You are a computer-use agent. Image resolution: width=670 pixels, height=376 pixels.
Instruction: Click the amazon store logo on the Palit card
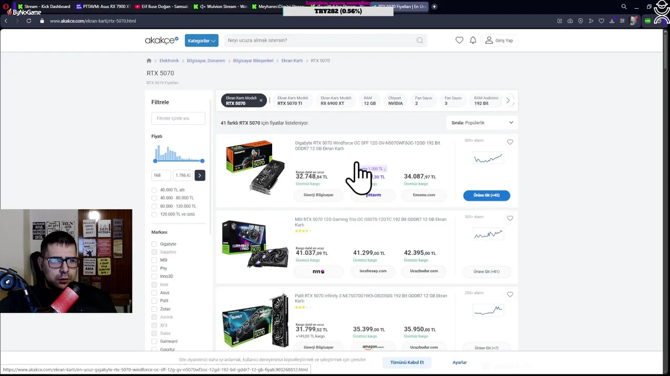click(373, 347)
